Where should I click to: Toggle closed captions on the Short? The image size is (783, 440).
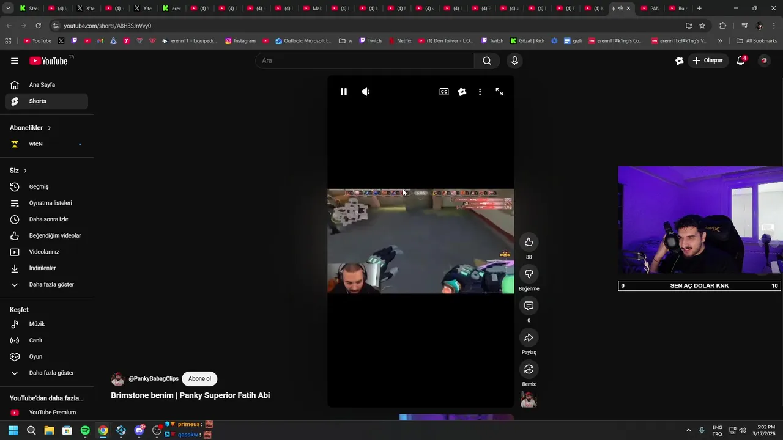point(444,92)
